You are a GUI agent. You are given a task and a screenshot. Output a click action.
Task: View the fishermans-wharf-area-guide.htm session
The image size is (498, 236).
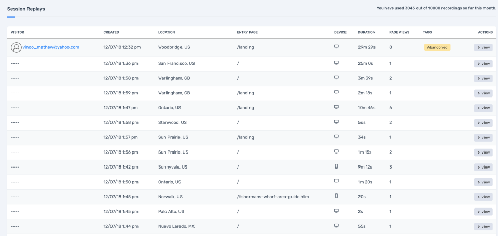click(482, 197)
